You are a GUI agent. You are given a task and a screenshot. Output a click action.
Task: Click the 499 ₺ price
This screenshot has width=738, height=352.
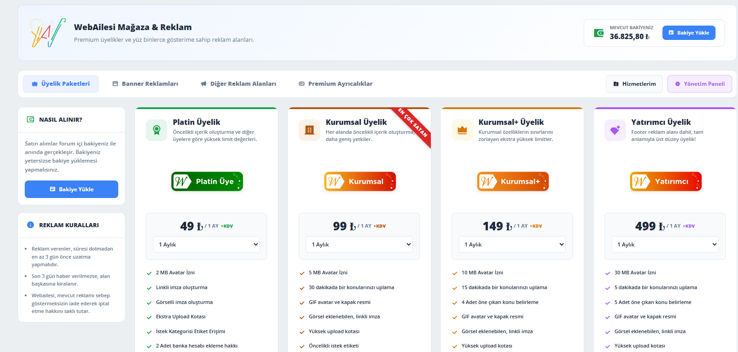[650, 226]
